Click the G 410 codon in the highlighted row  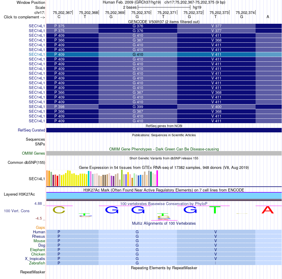pos(138,54)
